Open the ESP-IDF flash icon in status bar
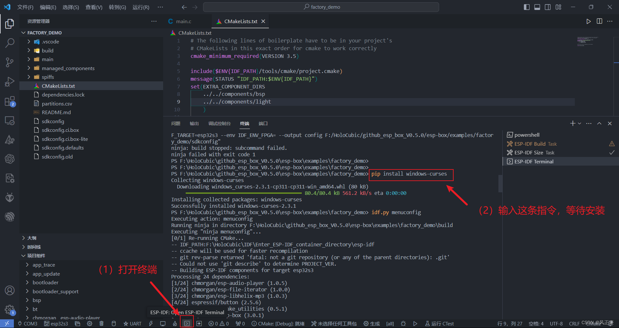The image size is (619, 328). click(x=151, y=323)
